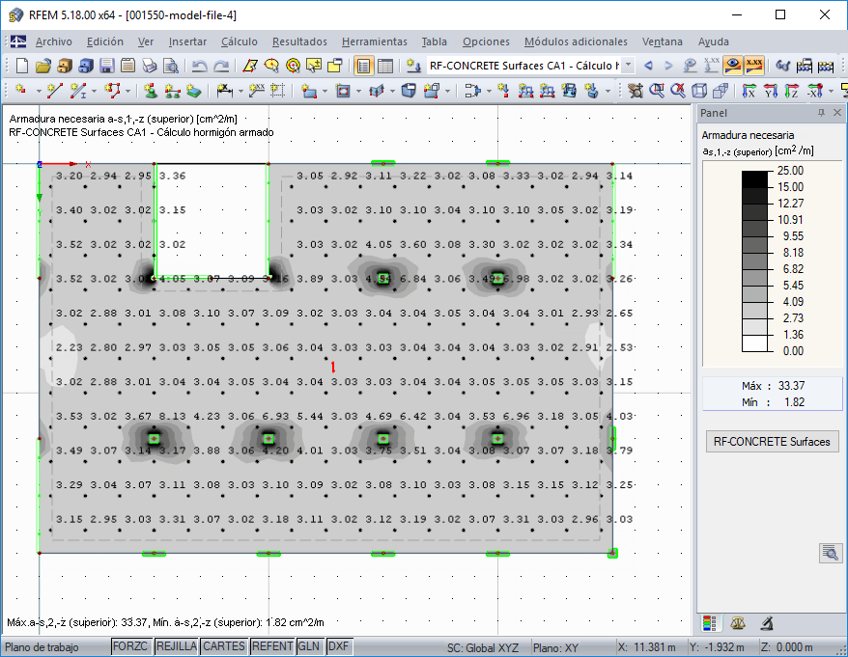Click the new node tool icon
This screenshot has height=657, width=848.
[21, 91]
